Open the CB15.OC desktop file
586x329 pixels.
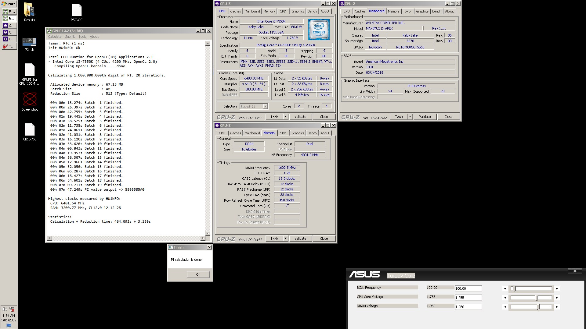[x=30, y=132]
